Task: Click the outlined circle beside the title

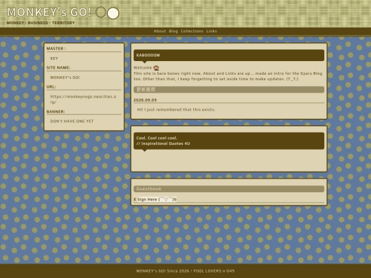Action: [101, 12]
